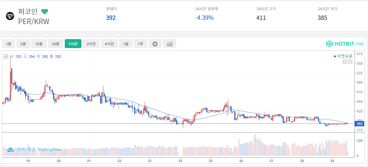
Task: Click the HOTBIT Korea logo
Action: [345, 44]
